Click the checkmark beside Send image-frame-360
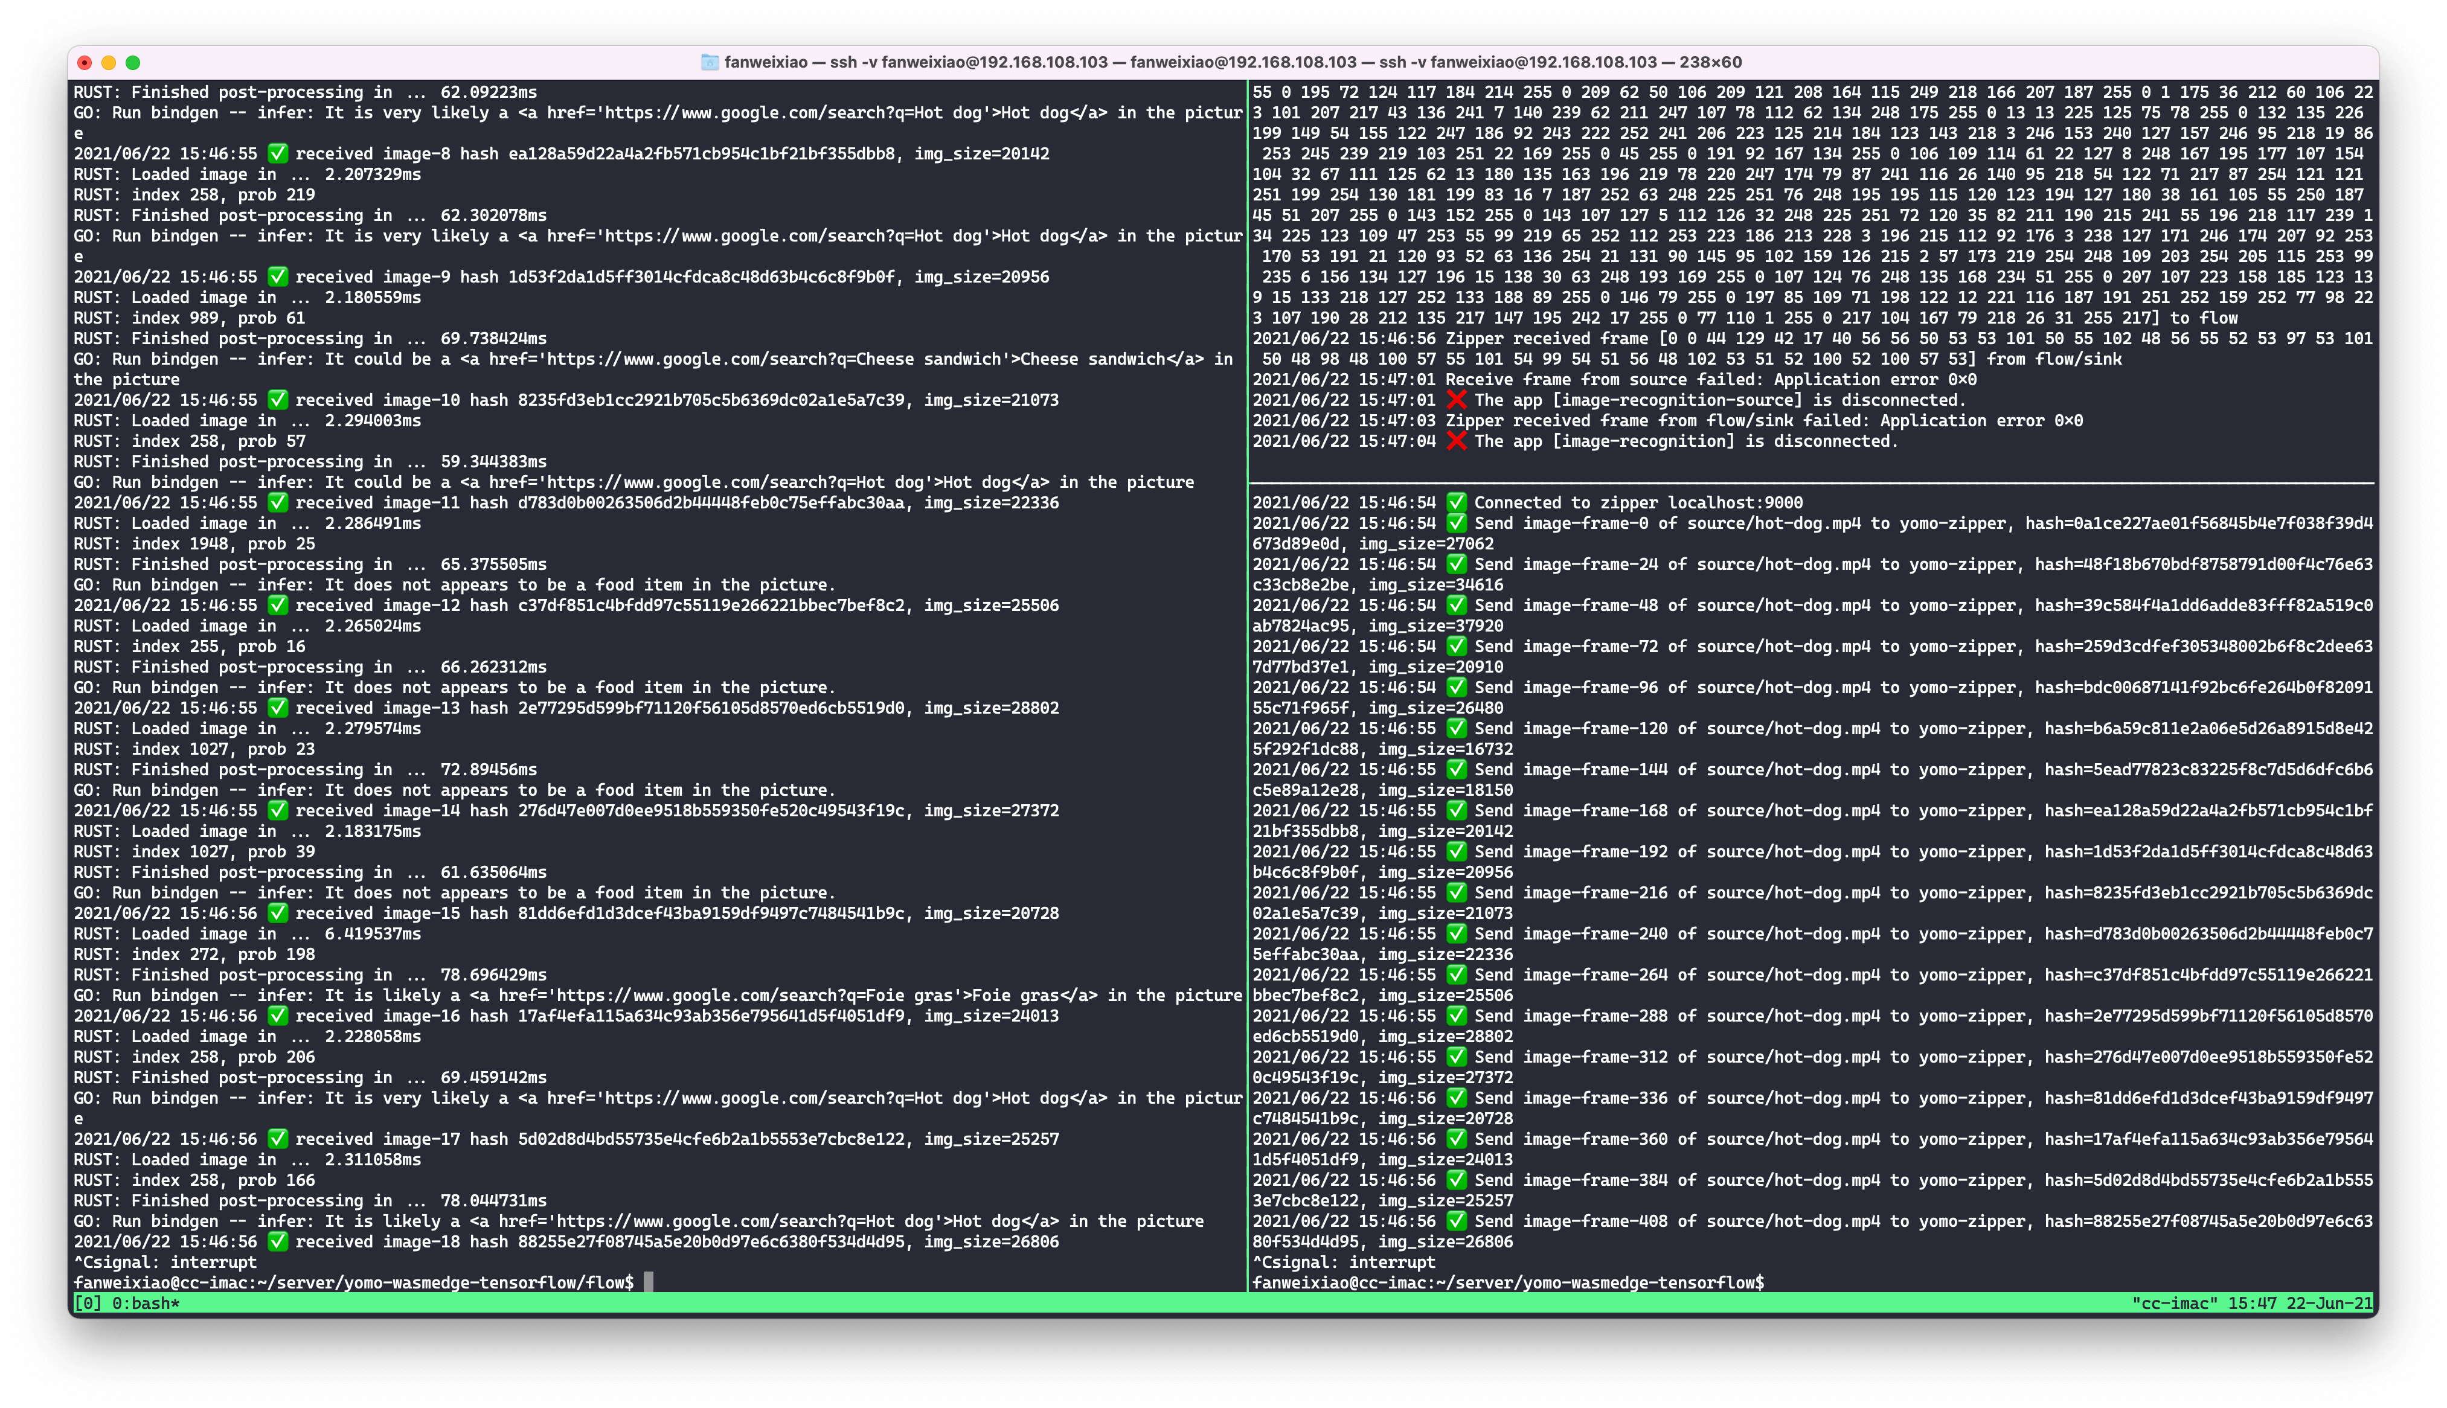The image size is (2447, 1408). [1457, 1138]
